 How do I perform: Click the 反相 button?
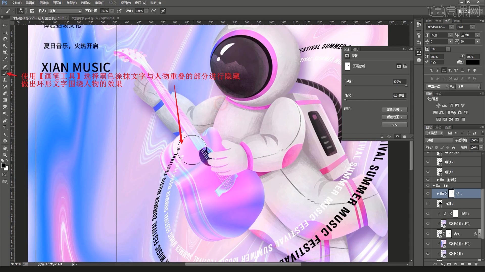(x=394, y=124)
